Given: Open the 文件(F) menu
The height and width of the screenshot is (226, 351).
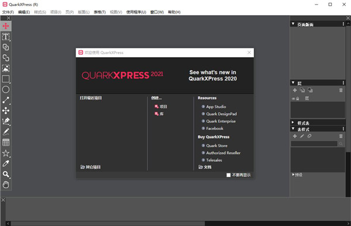Looking at the screenshot, I should tap(8, 12).
